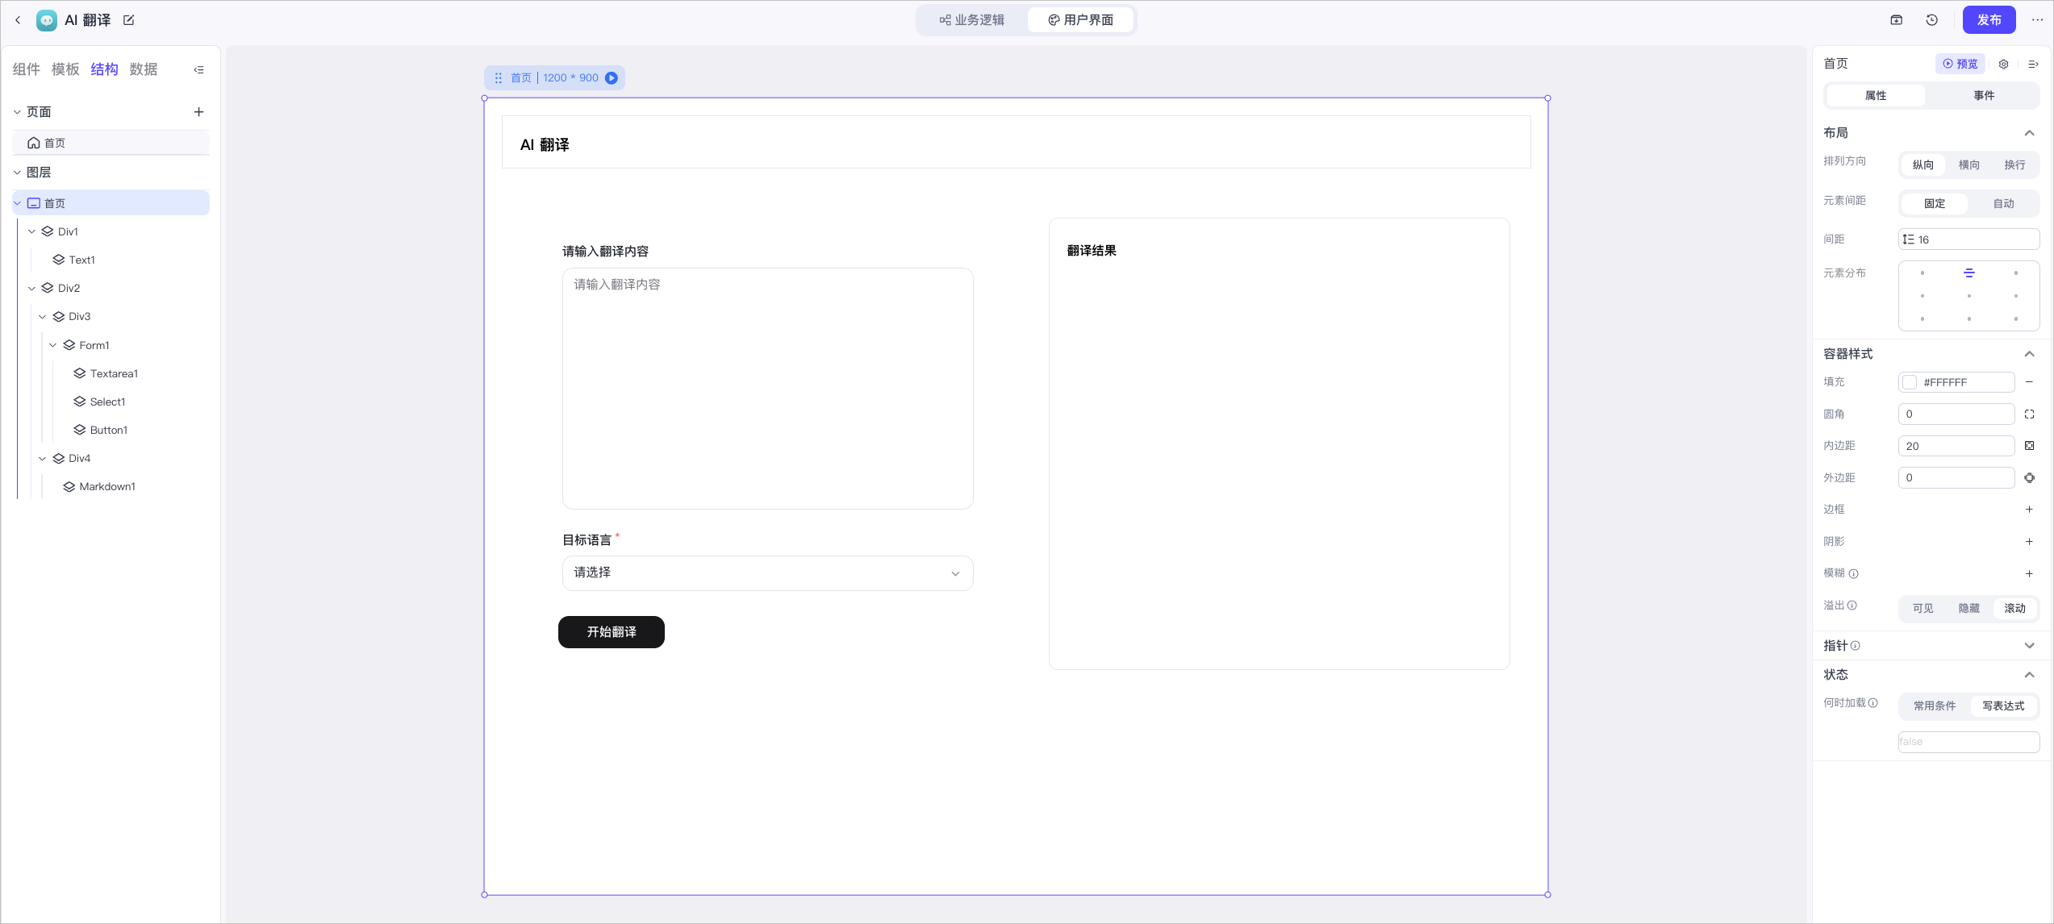Add a border with plus icon
The image size is (2054, 924).
point(2029,510)
